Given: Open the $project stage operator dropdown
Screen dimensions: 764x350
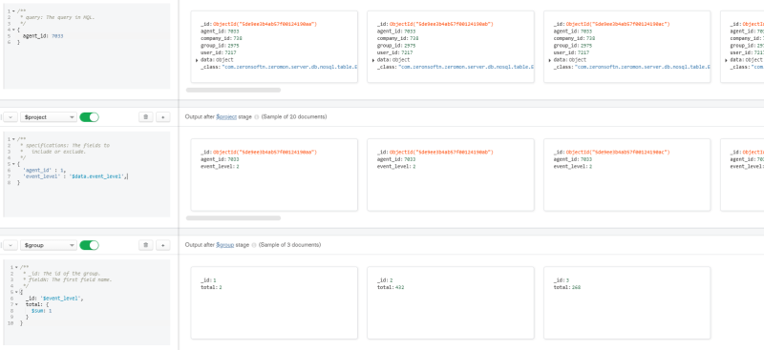Looking at the screenshot, I should click(49, 117).
